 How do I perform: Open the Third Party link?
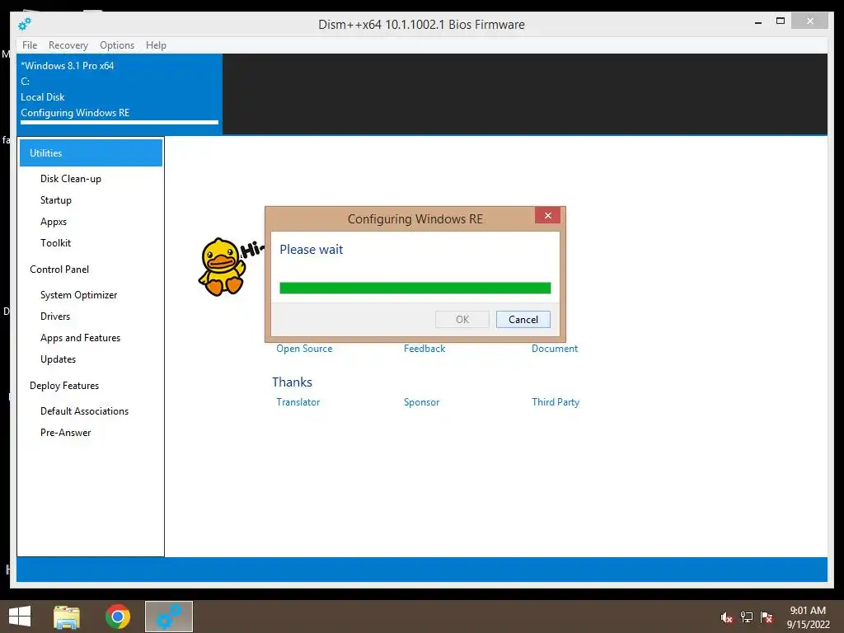556,402
